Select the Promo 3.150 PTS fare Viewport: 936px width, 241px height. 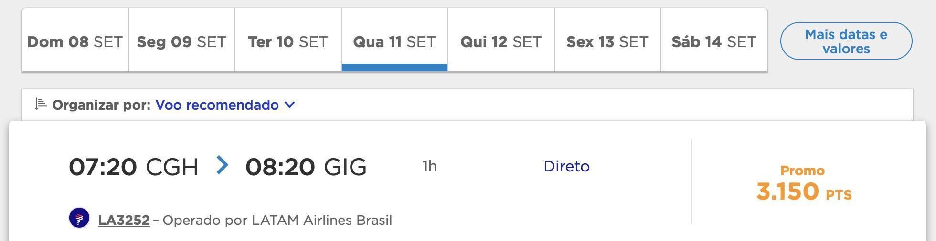pyautogui.click(x=804, y=184)
